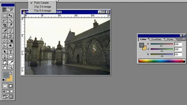187x105 pixels.
Task: Choose Standard Screen Mode in toolbox
Action: (x=4, y=91)
